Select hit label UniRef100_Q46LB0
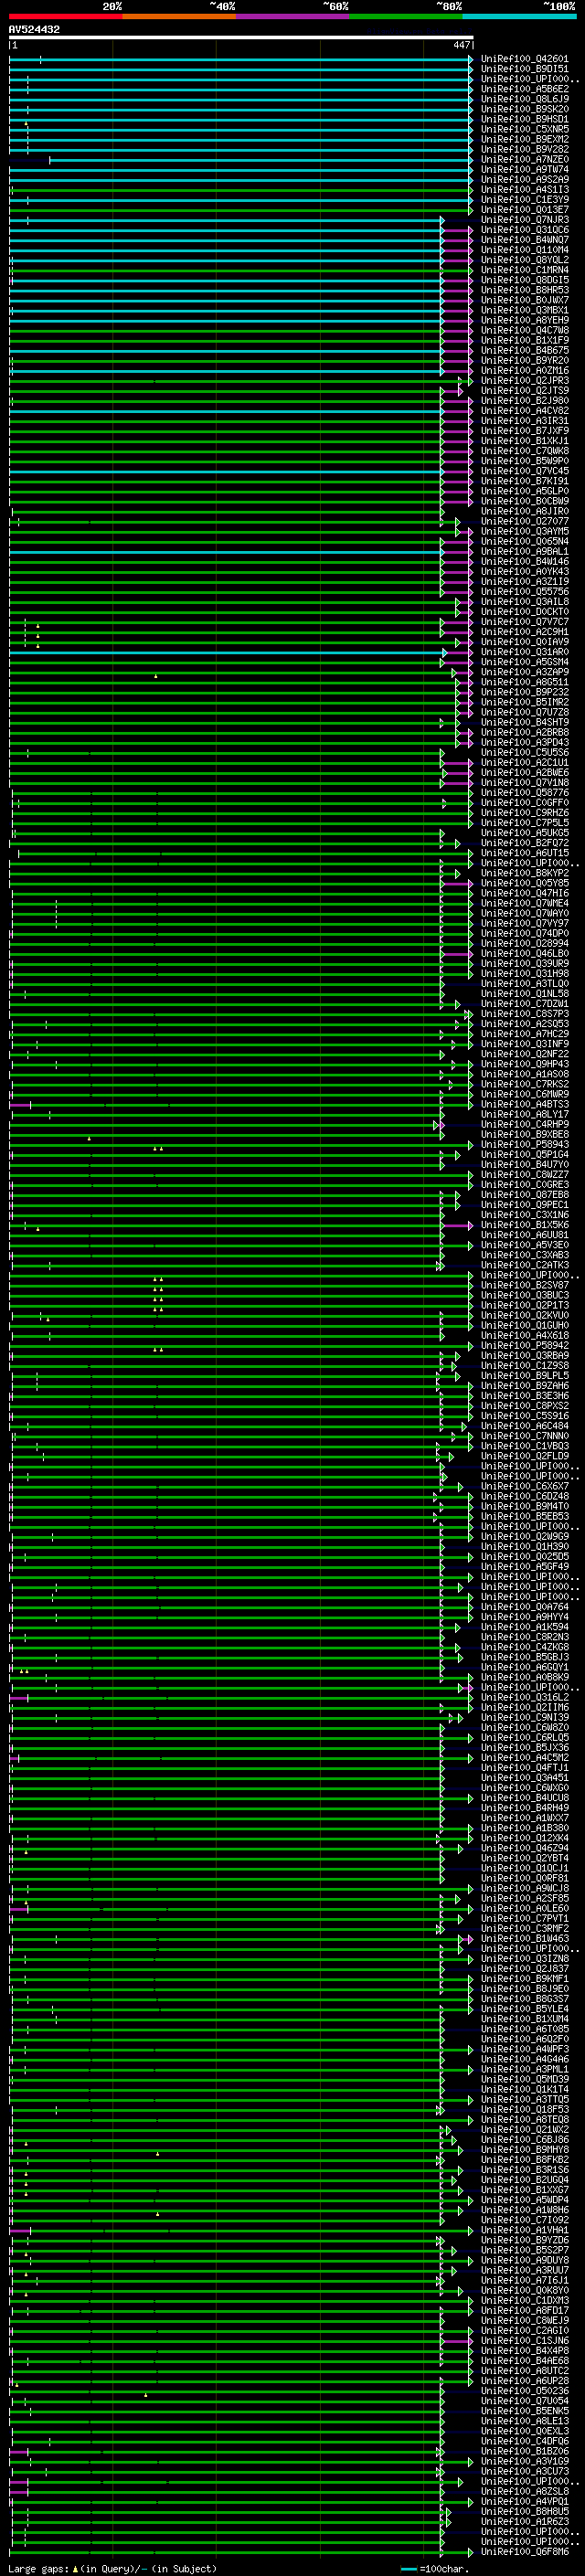585x2576 pixels. tap(525, 954)
